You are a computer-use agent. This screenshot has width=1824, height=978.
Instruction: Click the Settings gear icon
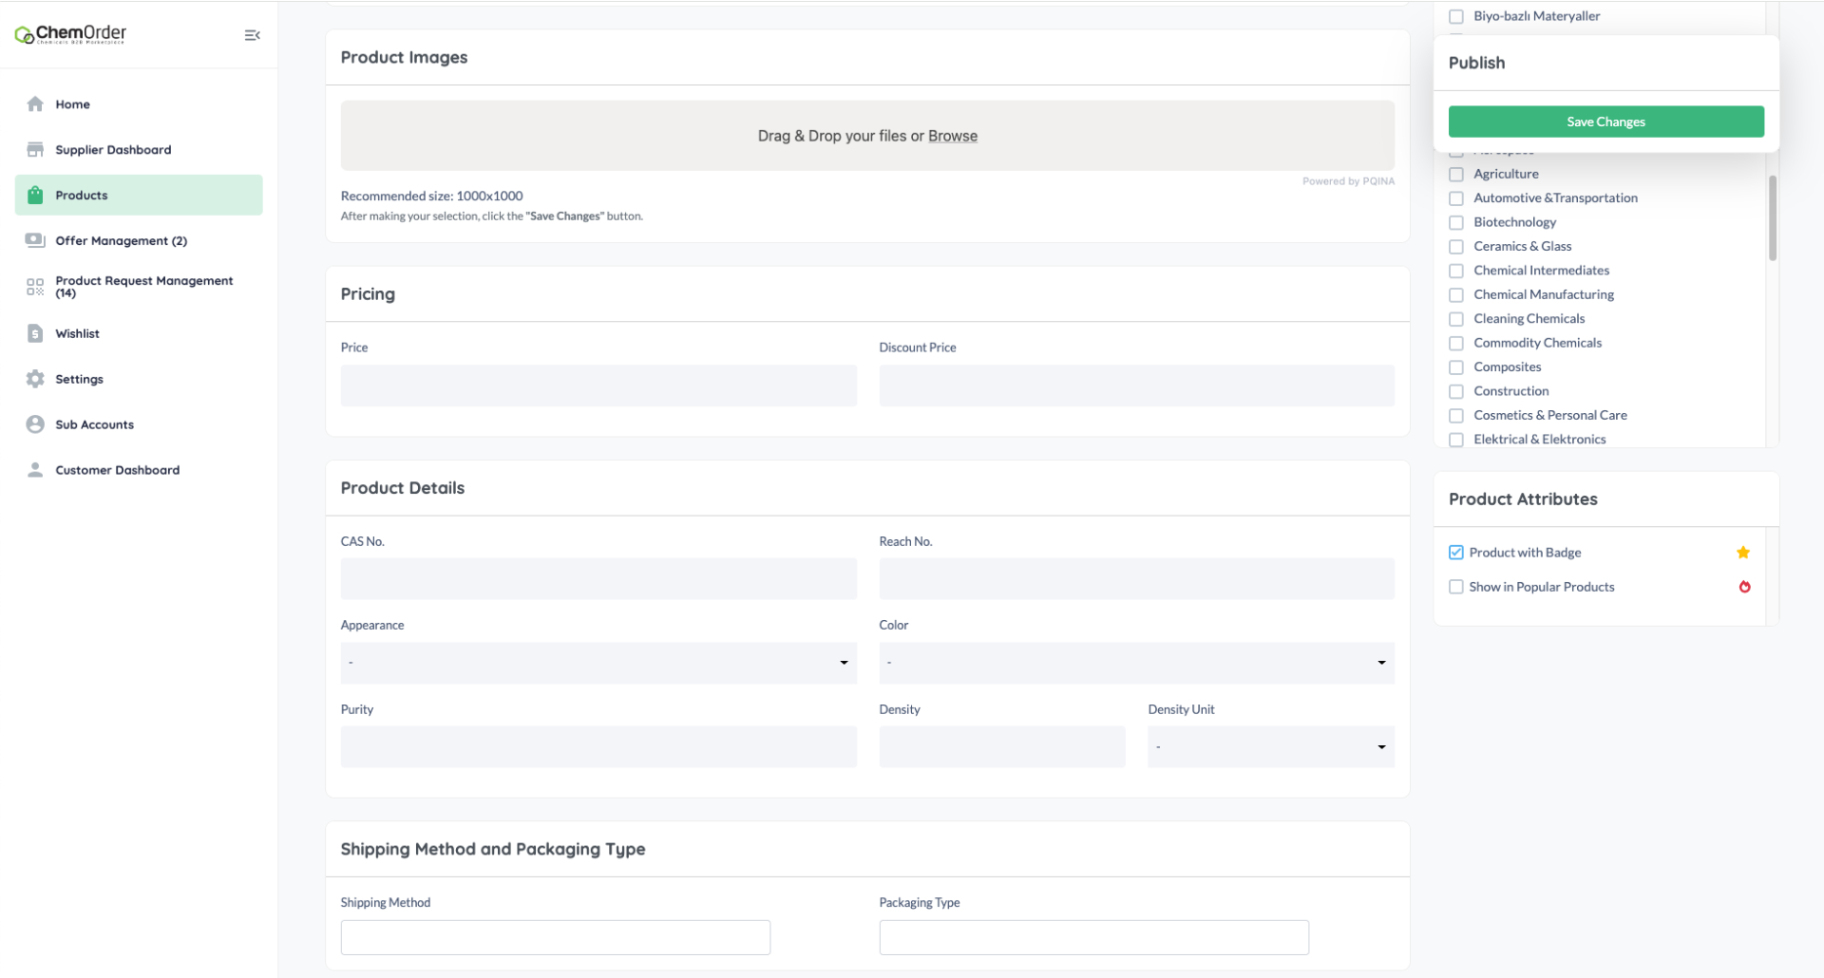click(35, 379)
